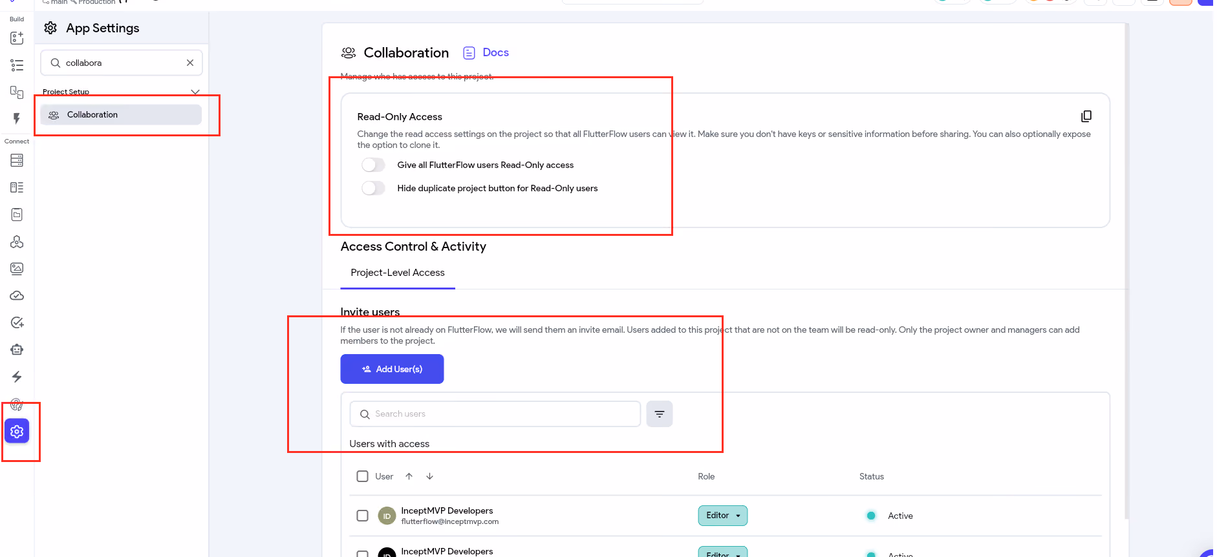
Task: Click the filter icon beside Search users
Action: coord(660,414)
